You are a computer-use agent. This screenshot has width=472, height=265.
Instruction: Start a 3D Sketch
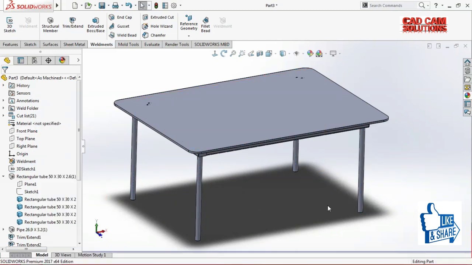[10, 25]
